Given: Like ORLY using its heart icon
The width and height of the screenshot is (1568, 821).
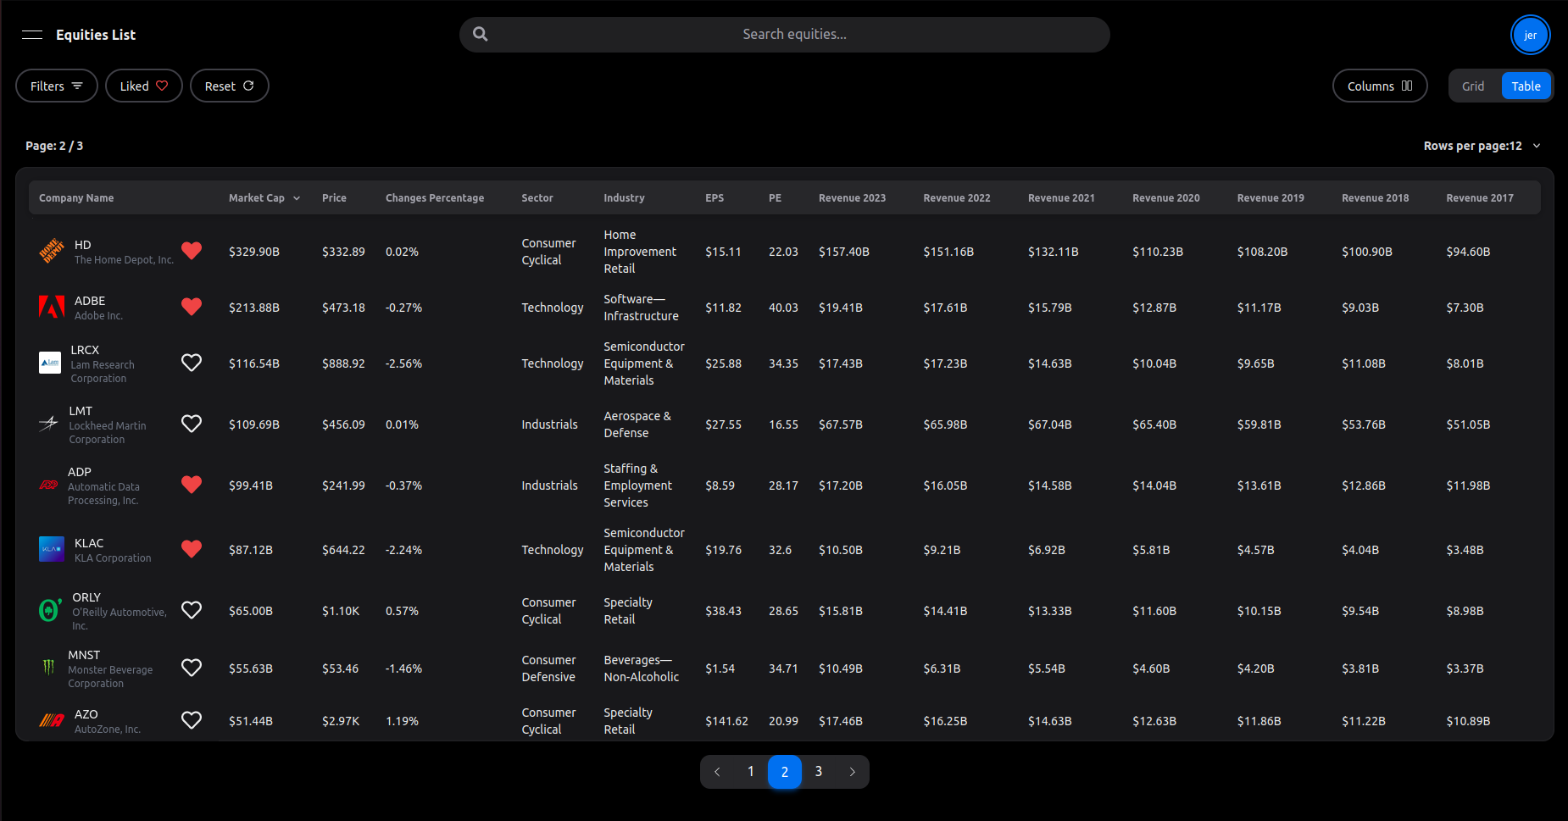Looking at the screenshot, I should [192, 610].
